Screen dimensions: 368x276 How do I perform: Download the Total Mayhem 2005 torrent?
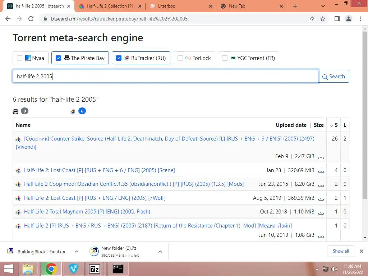[x=321, y=212]
